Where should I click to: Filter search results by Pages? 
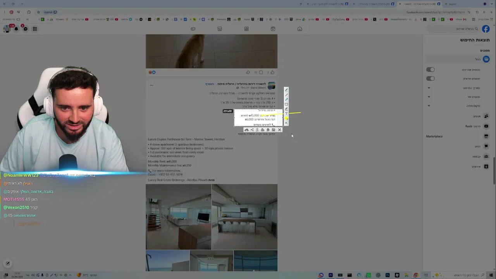[457, 146]
